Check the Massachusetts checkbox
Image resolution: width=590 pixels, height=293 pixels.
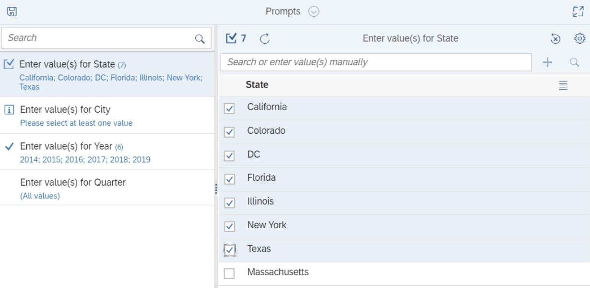point(229,273)
